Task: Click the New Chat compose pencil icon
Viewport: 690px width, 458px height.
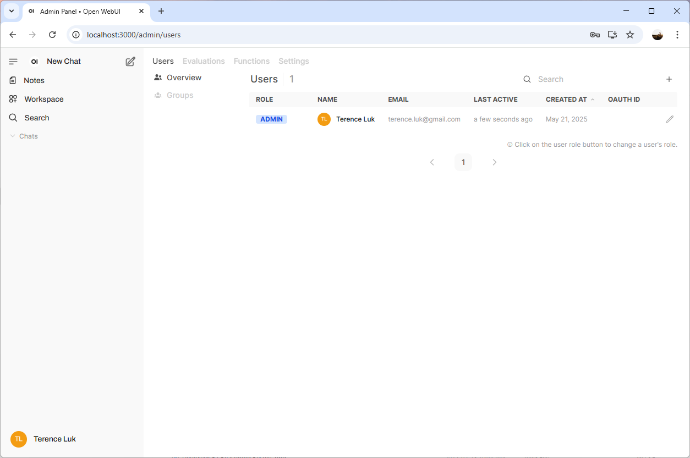Action: 130,62
